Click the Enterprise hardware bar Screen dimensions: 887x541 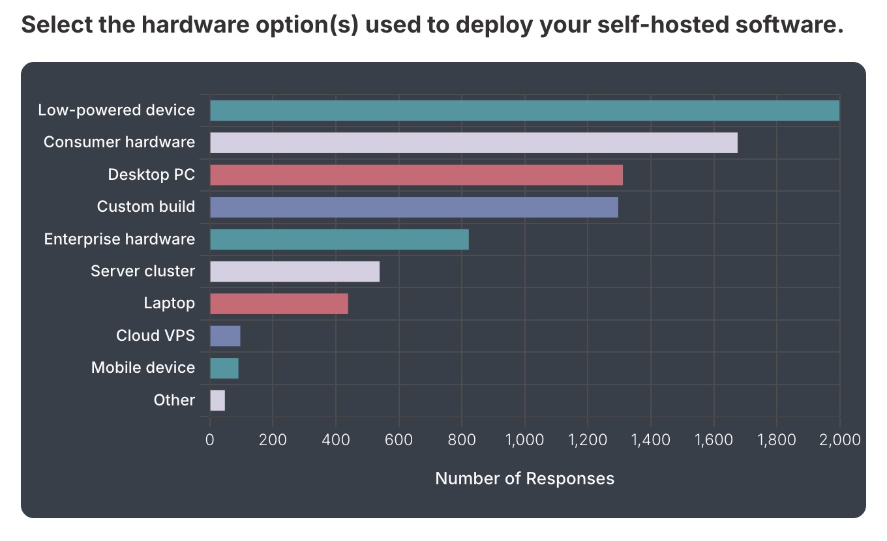[339, 239]
